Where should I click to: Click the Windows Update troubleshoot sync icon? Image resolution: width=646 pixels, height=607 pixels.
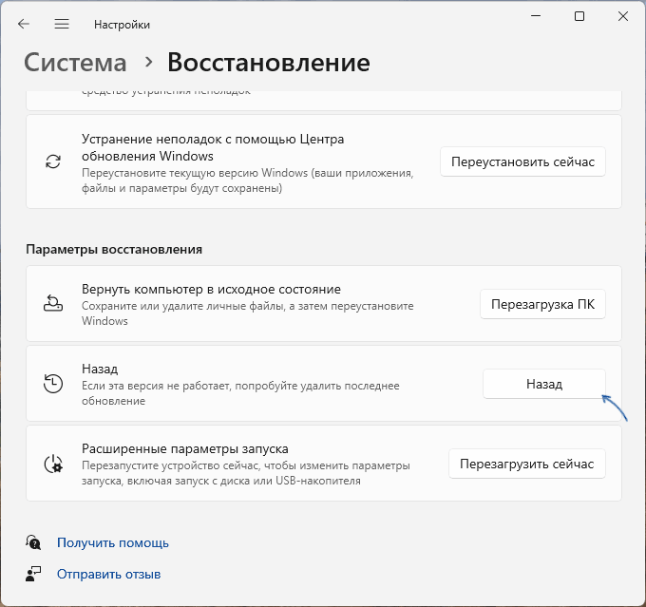point(53,161)
